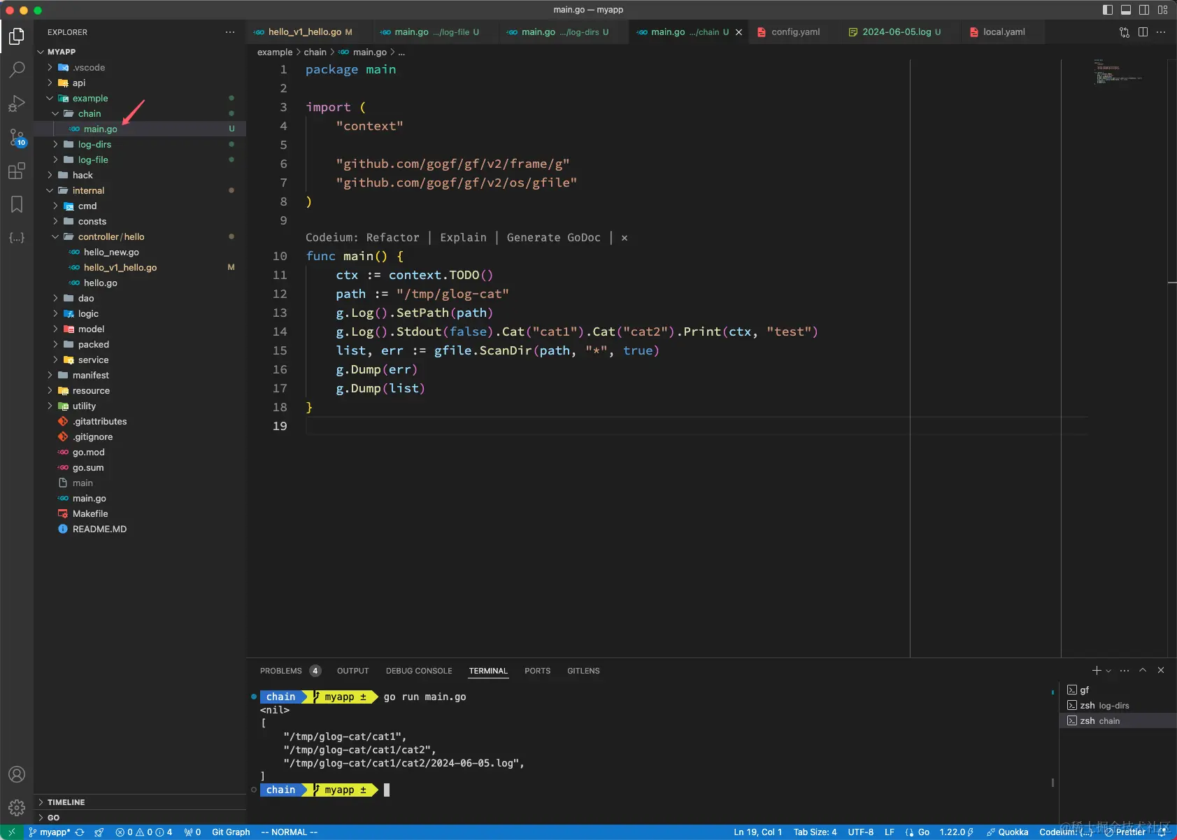Collapse the controller/hello folder
Viewport: 1177px width, 840px height.
coord(55,236)
